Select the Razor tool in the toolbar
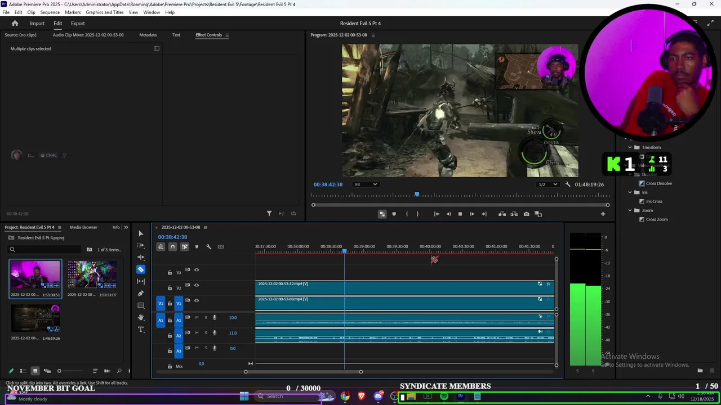721x405 pixels. (x=141, y=269)
